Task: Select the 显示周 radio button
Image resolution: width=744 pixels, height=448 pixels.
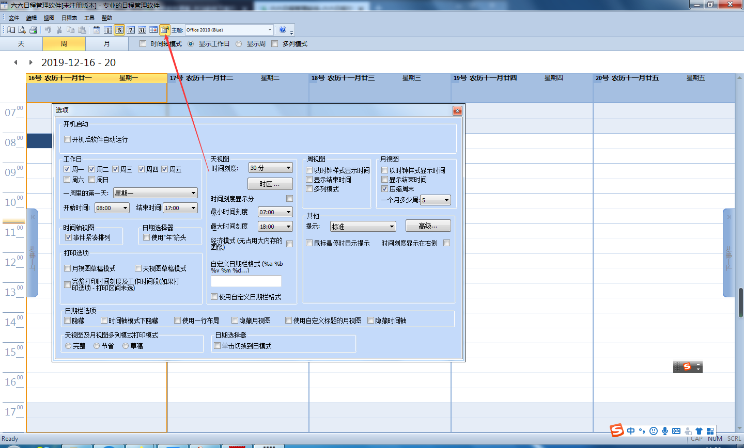Action: tap(239, 44)
